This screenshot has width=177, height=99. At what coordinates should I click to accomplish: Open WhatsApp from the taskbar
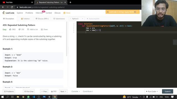click(x=28, y=97)
